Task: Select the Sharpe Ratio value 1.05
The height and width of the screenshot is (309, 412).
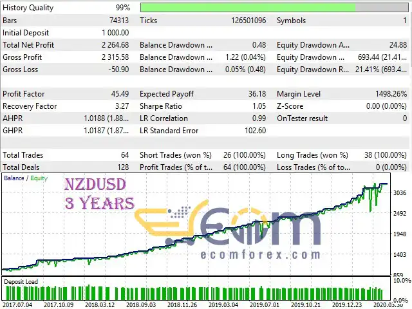Action: tap(259, 106)
